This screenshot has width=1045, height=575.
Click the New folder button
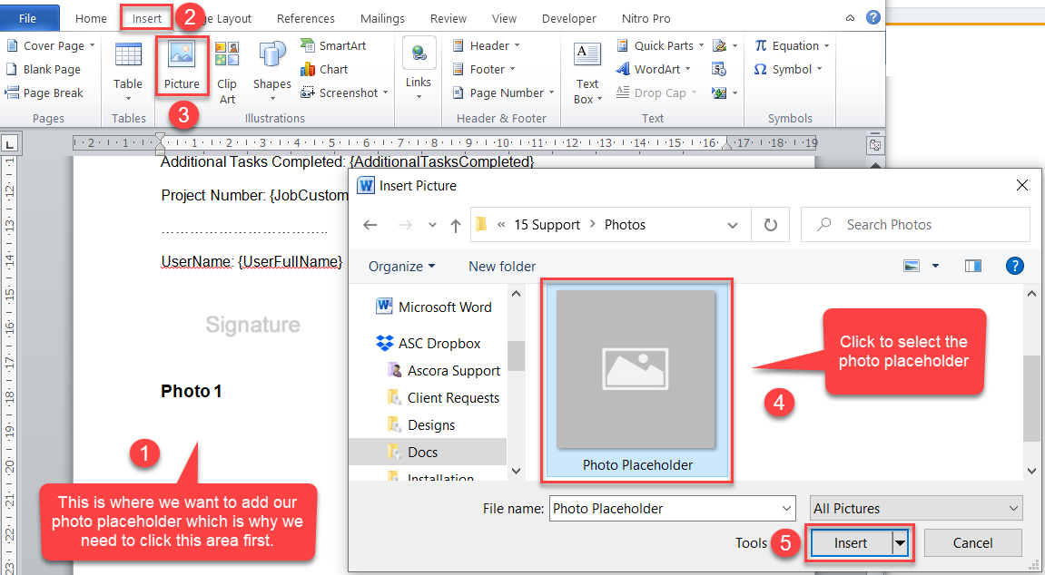point(502,266)
